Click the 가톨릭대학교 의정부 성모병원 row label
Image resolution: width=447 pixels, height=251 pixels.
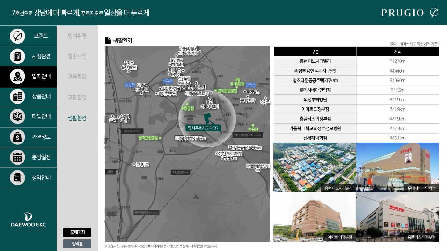coord(315,128)
